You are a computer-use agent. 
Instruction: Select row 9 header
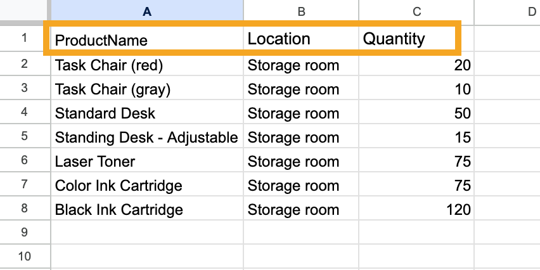(25, 233)
